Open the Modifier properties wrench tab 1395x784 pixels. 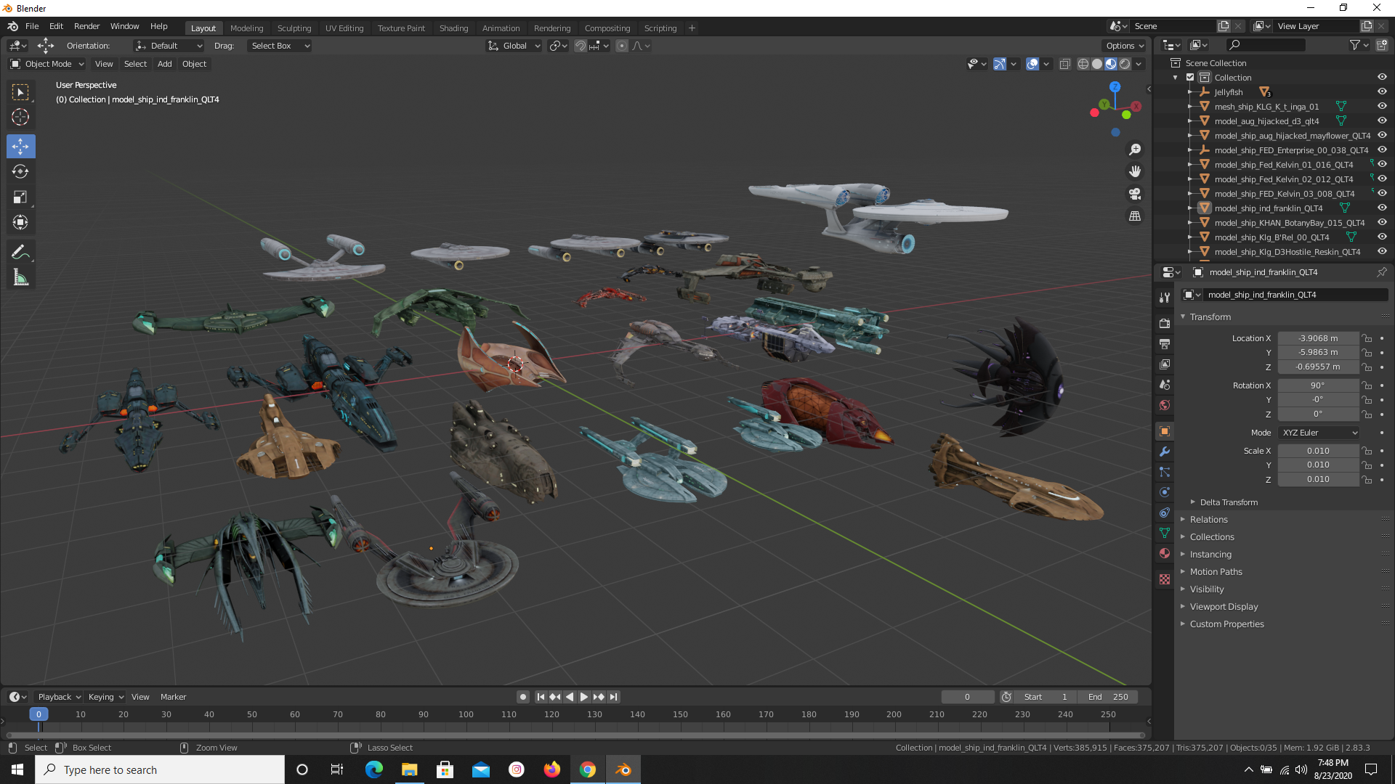1165,452
